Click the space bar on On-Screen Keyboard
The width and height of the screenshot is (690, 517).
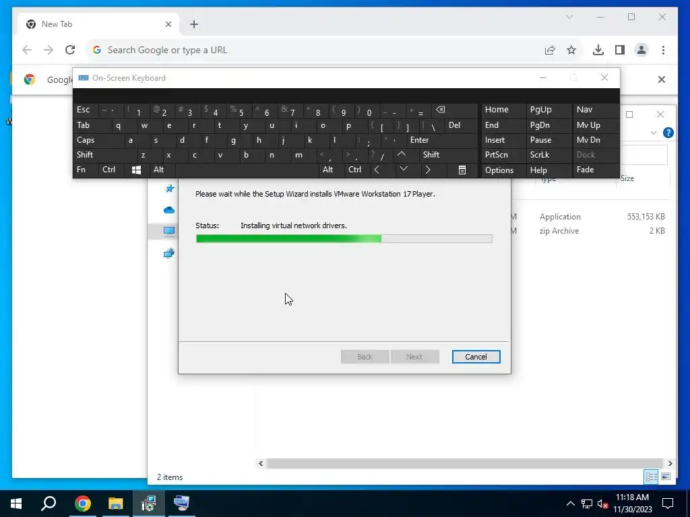point(247,170)
